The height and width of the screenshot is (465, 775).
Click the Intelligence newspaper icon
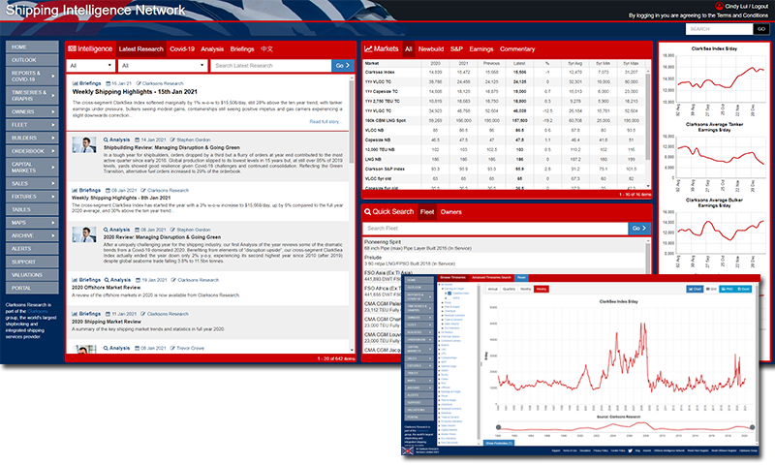[72, 48]
